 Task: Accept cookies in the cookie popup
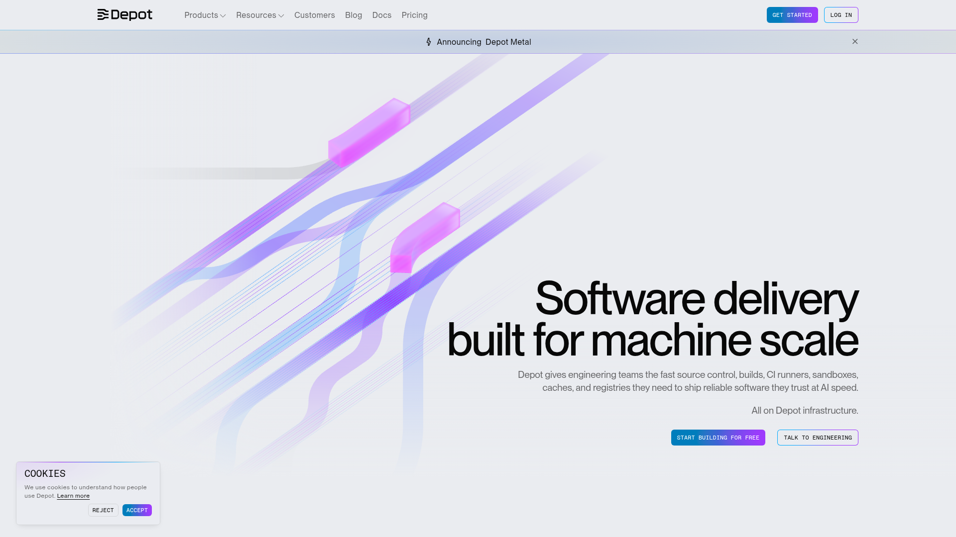137,510
